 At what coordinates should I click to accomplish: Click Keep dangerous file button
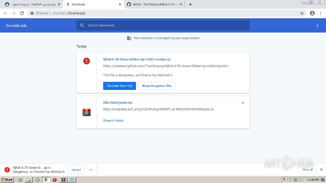157,86
